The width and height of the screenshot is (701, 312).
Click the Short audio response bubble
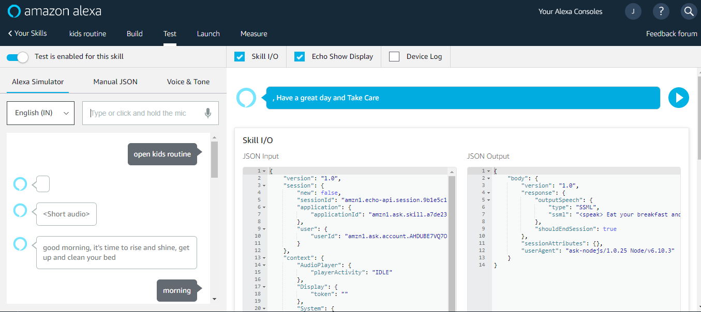coord(66,214)
